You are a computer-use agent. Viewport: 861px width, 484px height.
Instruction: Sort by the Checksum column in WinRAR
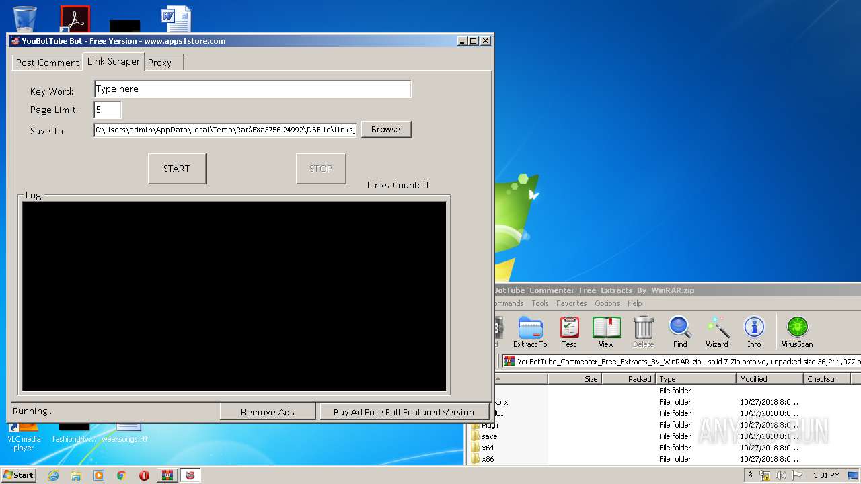point(827,379)
